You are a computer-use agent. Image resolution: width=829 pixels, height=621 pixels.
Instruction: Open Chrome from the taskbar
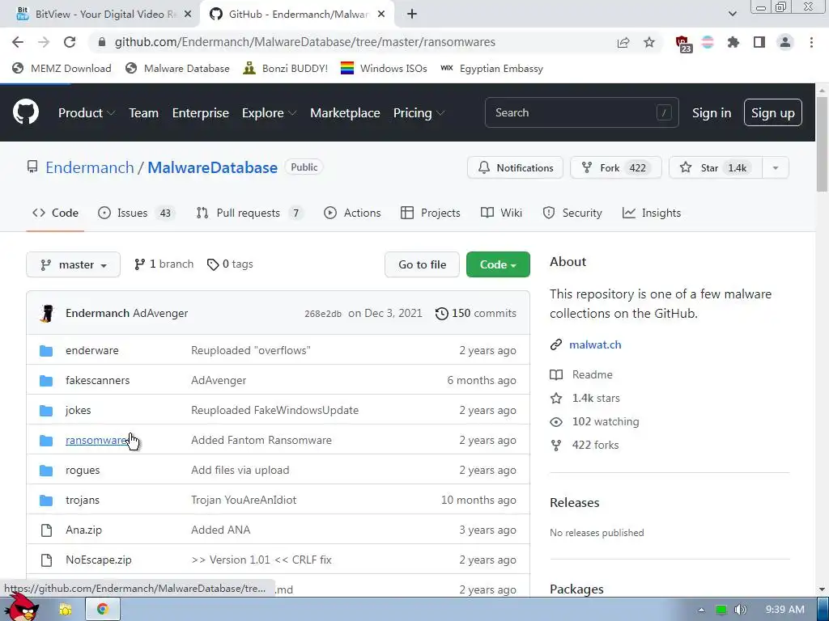point(103,610)
